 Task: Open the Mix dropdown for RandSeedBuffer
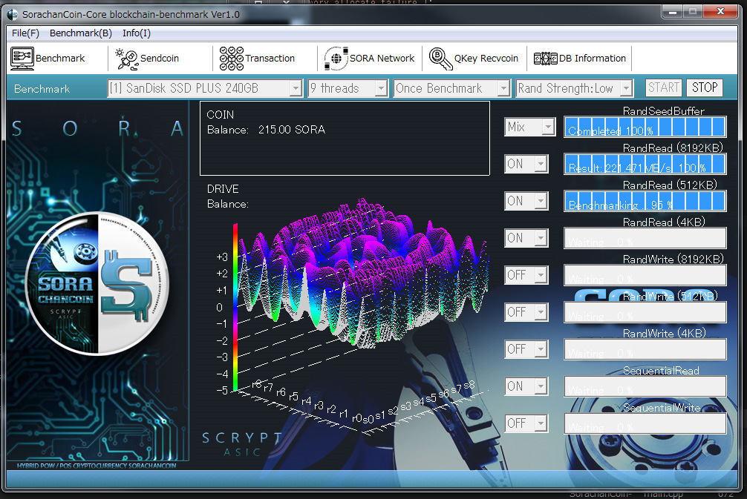(529, 127)
